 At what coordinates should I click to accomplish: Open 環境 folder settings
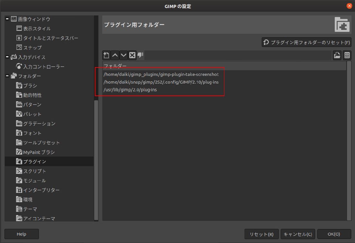[x=28, y=200]
